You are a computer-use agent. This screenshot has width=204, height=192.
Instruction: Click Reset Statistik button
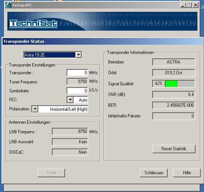tap(174, 149)
